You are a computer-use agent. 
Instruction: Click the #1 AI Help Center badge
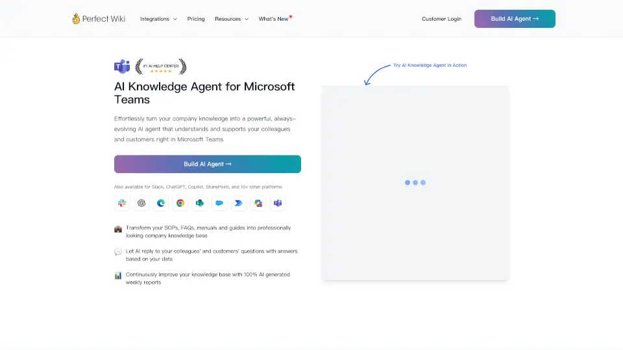160,67
